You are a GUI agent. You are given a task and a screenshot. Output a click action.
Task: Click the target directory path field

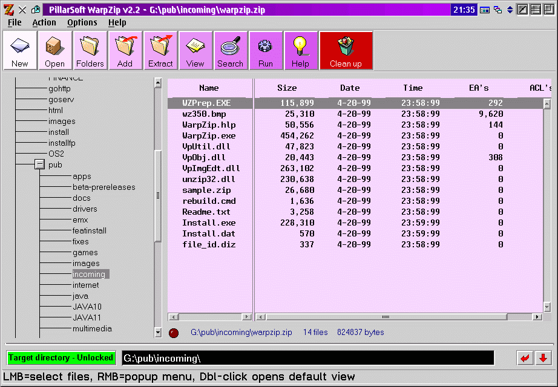click(x=308, y=358)
